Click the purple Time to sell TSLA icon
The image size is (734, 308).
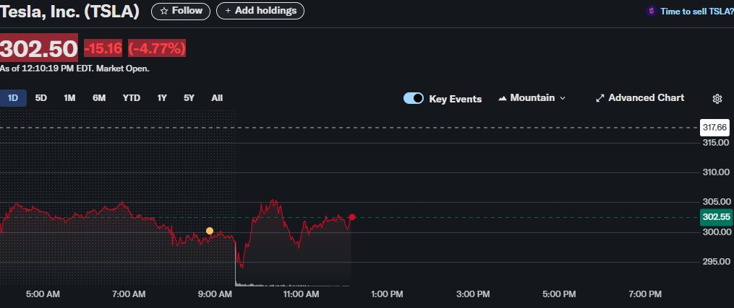coord(651,12)
